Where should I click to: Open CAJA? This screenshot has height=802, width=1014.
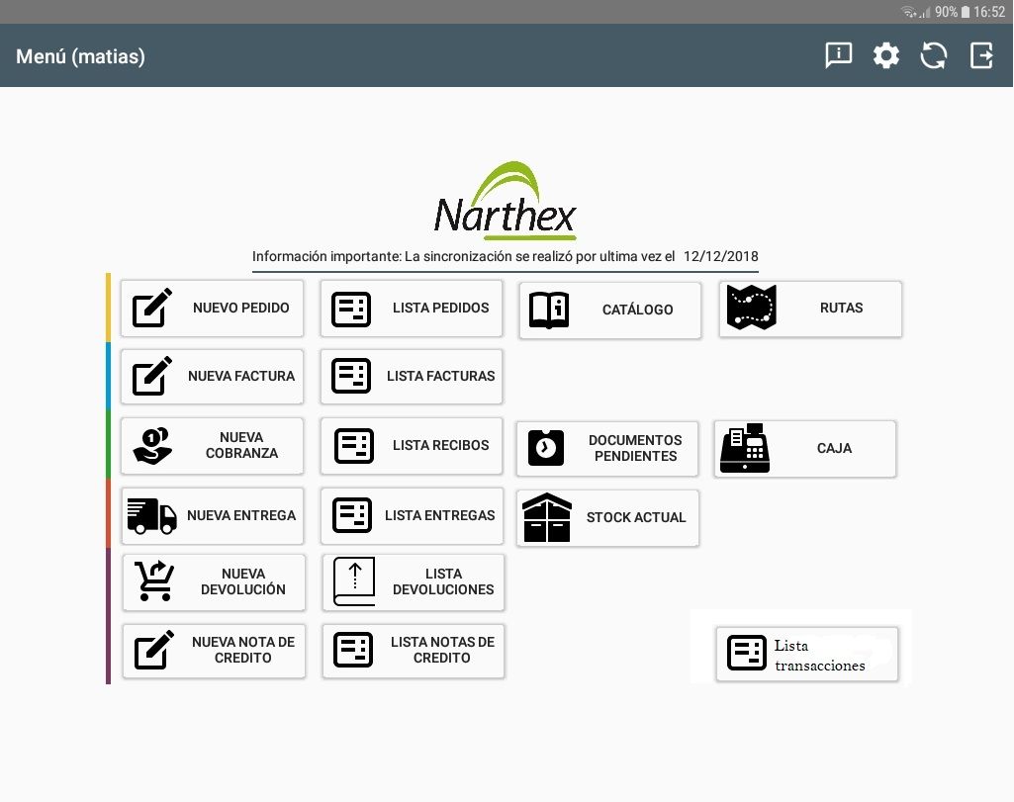pos(805,449)
